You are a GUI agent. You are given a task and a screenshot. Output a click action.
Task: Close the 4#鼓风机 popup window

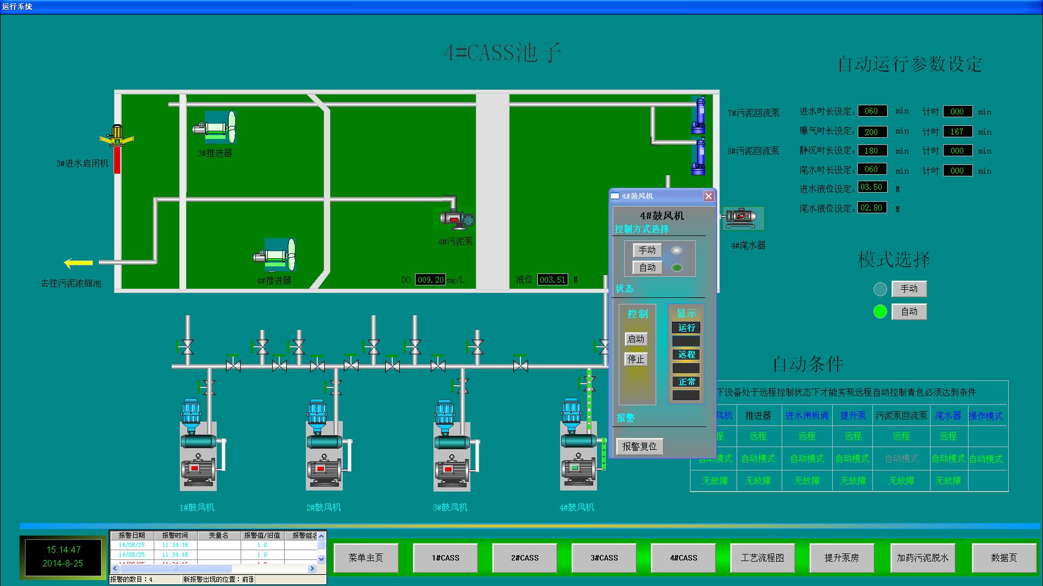tap(708, 196)
